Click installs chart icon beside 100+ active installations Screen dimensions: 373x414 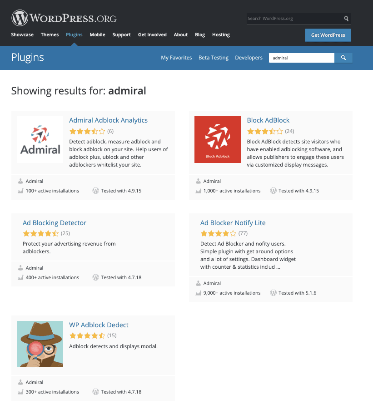pyautogui.click(x=20, y=191)
